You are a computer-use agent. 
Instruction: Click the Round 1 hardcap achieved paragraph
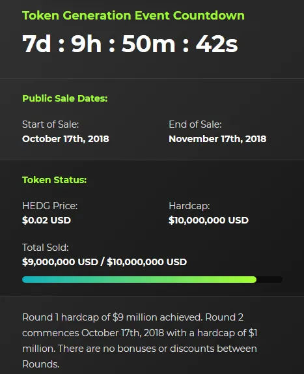pyautogui.click(x=140, y=341)
